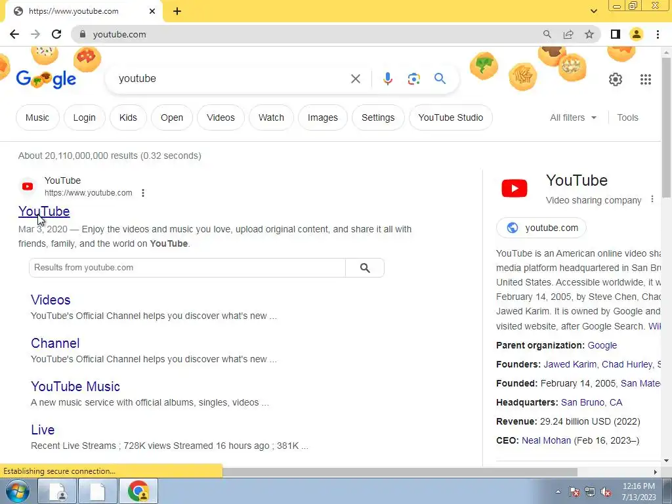Go back using the browser back arrow

click(x=14, y=34)
